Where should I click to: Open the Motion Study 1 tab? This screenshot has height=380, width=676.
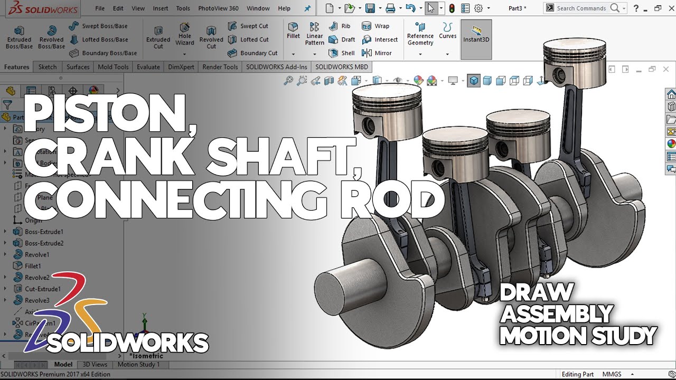coord(139,364)
